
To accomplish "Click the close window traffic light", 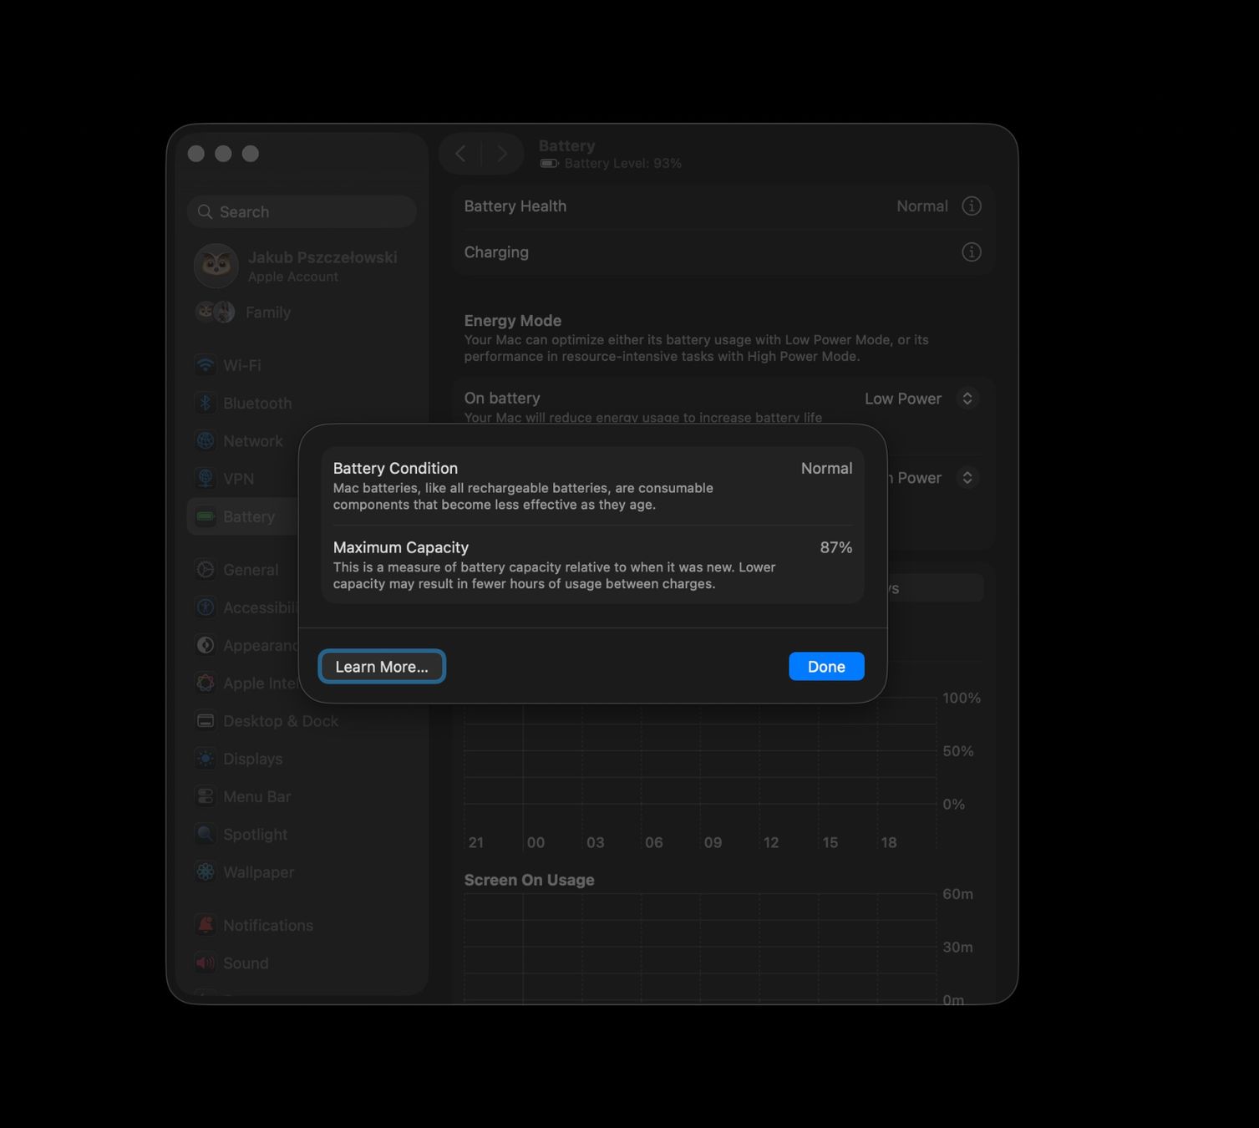I will click(196, 154).
